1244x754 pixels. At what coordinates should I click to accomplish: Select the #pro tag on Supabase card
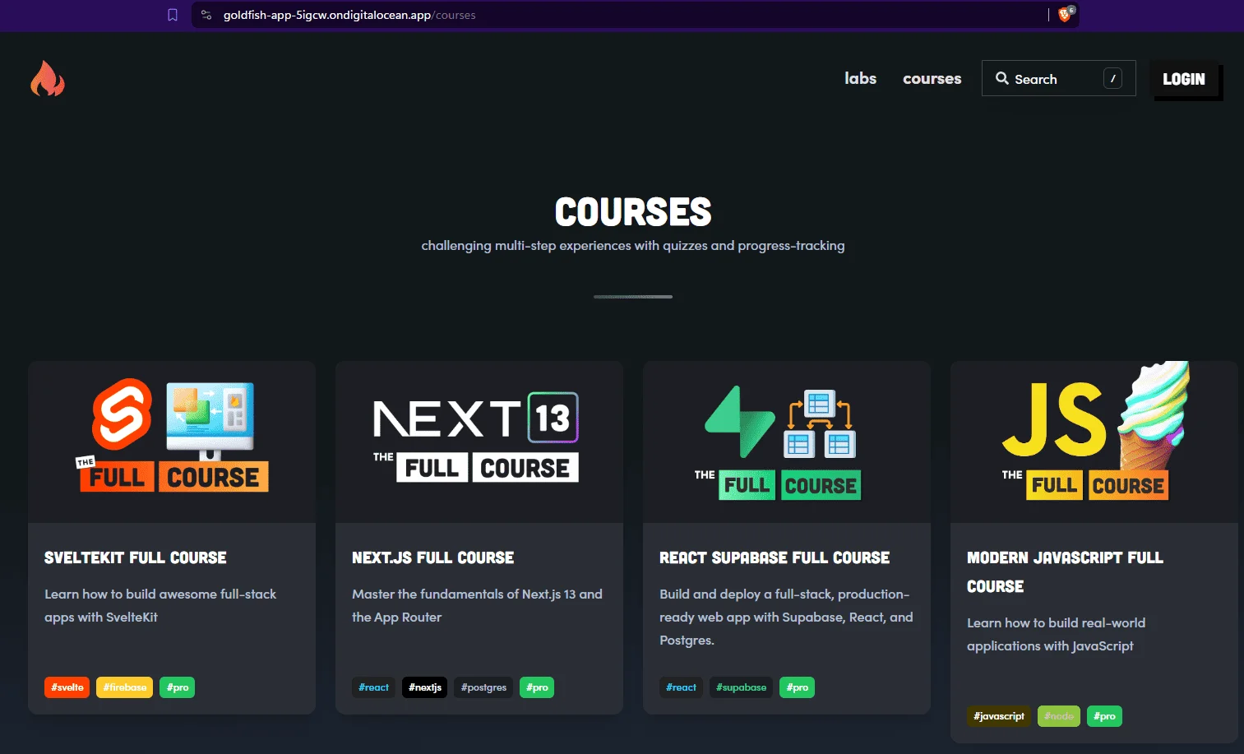pos(798,687)
